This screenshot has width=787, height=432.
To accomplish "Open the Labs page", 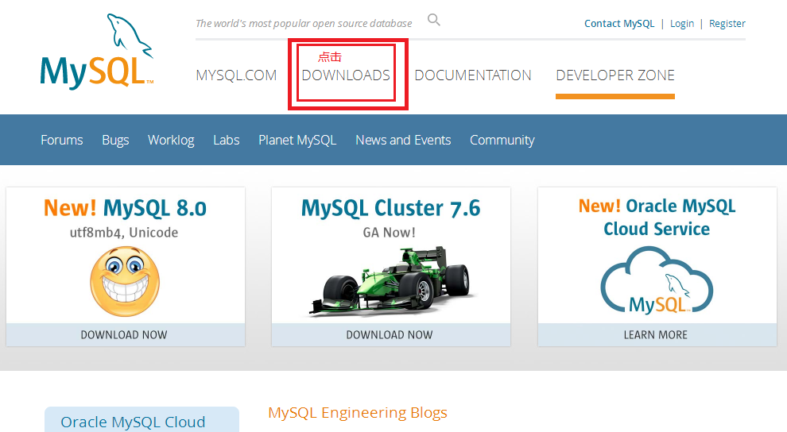I will (x=227, y=140).
